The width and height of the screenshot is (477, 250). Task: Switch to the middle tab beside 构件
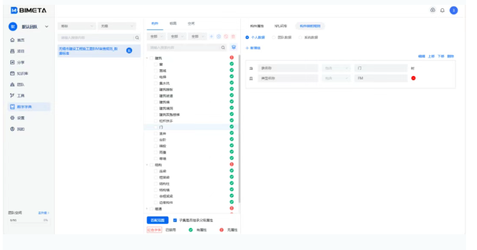coord(173,23)
